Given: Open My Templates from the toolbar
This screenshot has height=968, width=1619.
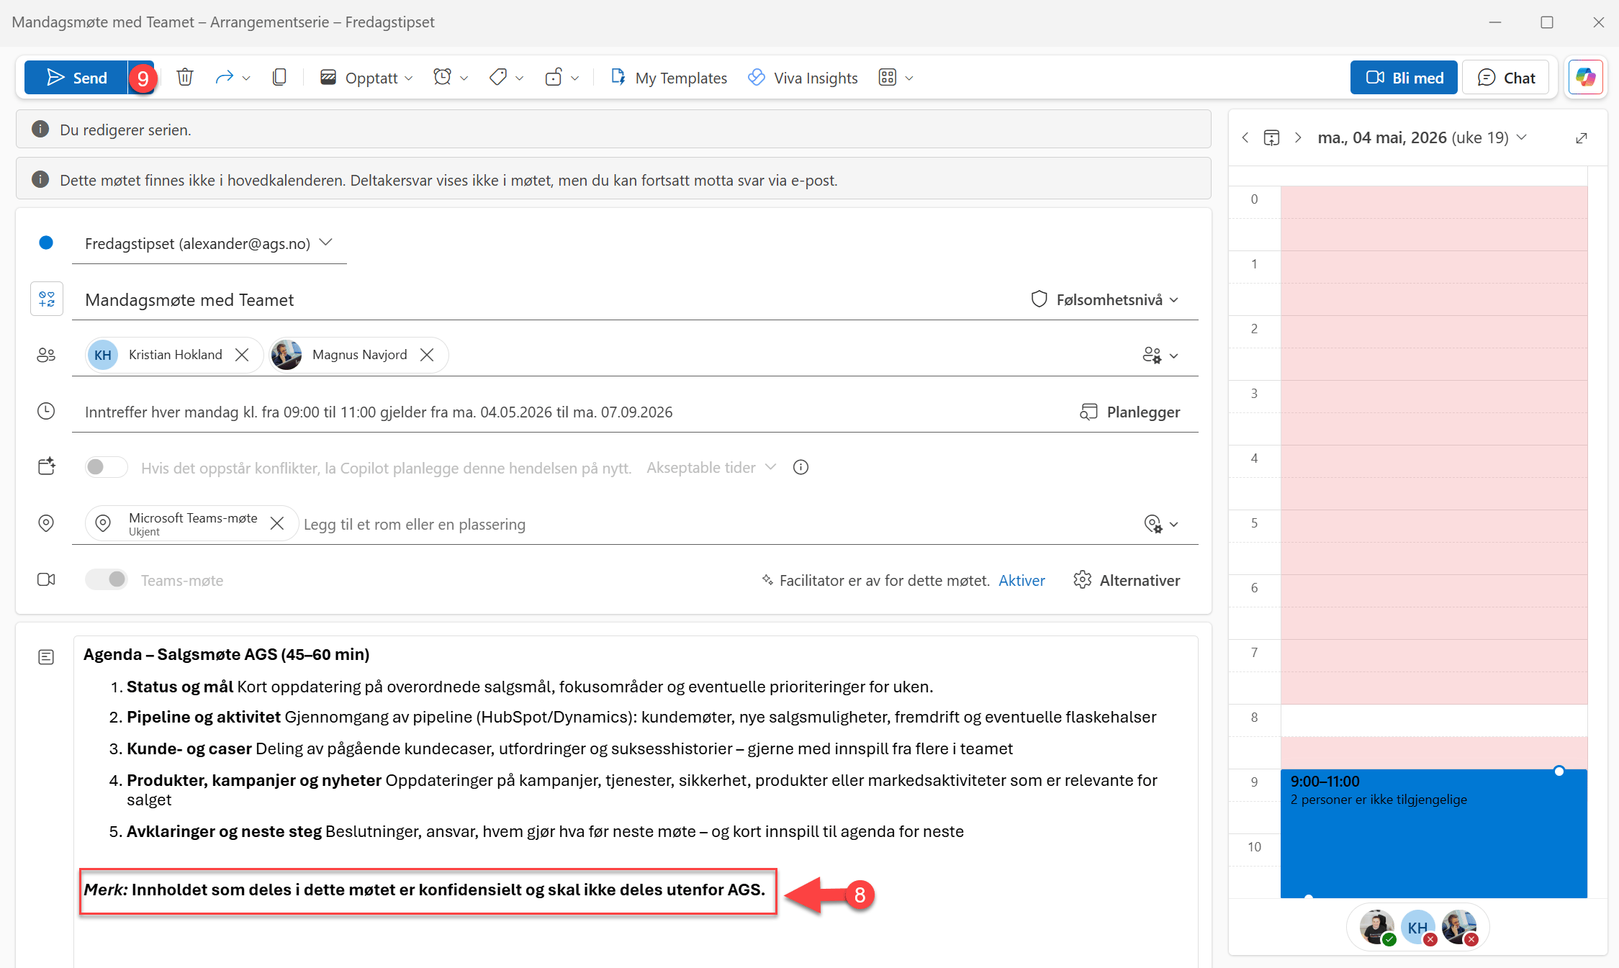Looking at the screenshot, I should tap(668, 77).
